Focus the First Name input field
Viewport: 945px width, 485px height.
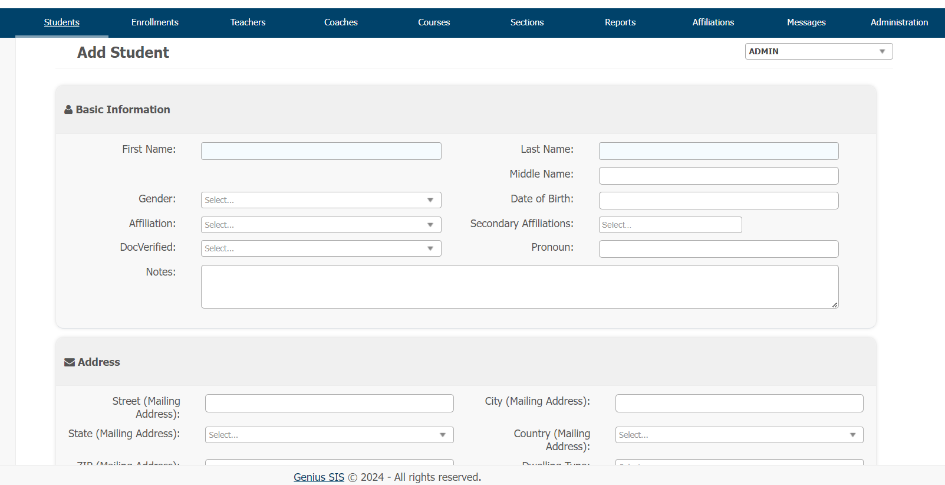(321, 151)
